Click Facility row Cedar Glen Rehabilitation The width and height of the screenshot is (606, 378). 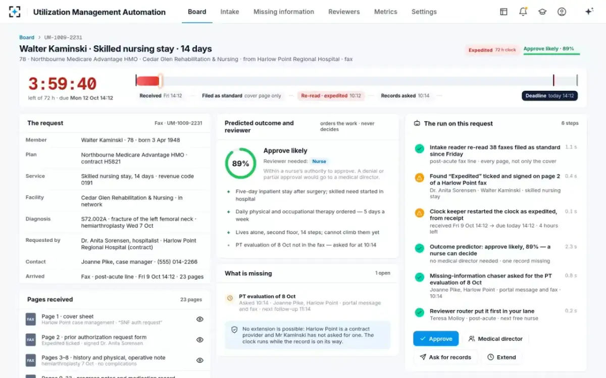coord(115,201)
